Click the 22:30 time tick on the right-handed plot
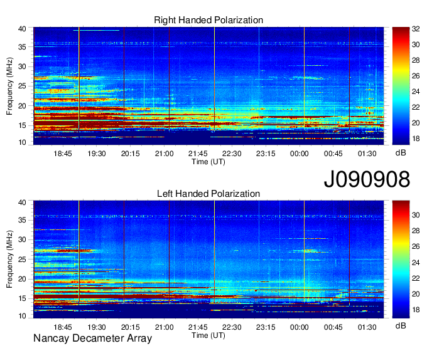Image resolution: width=427 pixels, height=346 pixels. [232, 154]
